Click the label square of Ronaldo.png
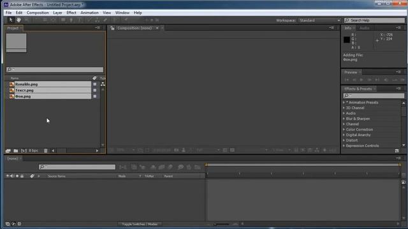Viewport: 408px width, 229px height. click(95, 84)
